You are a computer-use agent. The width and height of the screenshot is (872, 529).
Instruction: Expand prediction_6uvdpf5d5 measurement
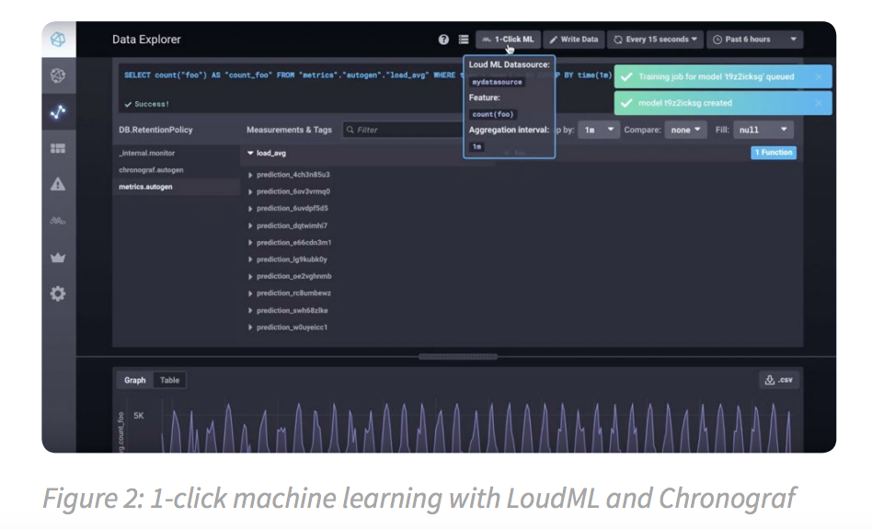(288, 208)
